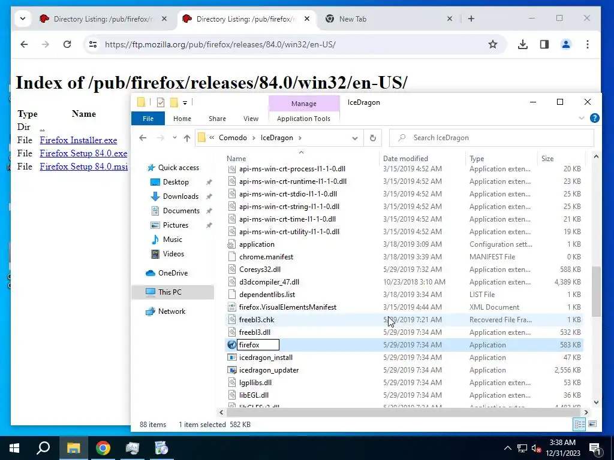Select Application Tools ribbon tab
Viewport: 614px width, 460px height.
point(303,119)
